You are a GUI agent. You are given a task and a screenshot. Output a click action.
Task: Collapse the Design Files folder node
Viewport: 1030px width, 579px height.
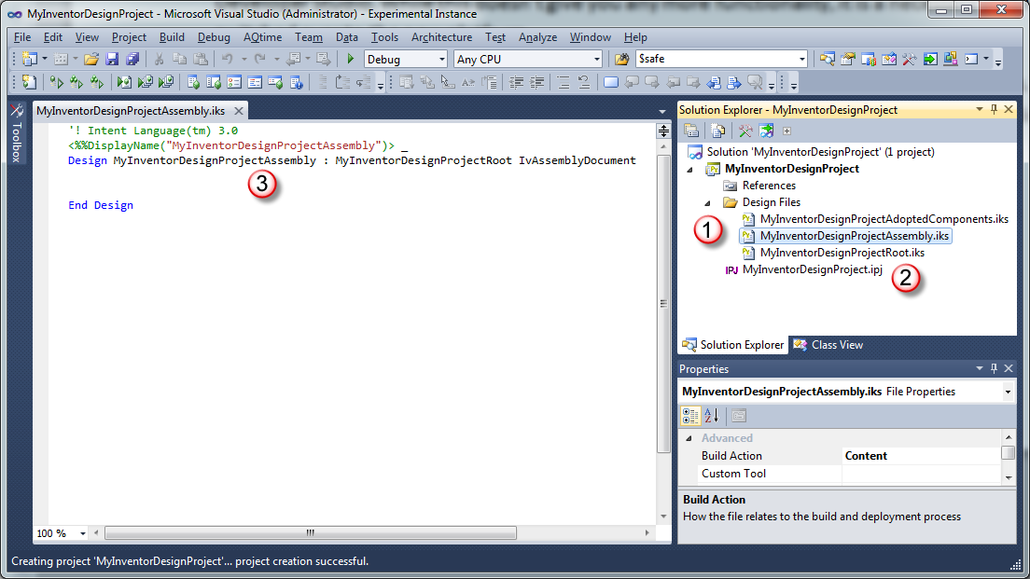pyautogui.click(x=707, y=203)
